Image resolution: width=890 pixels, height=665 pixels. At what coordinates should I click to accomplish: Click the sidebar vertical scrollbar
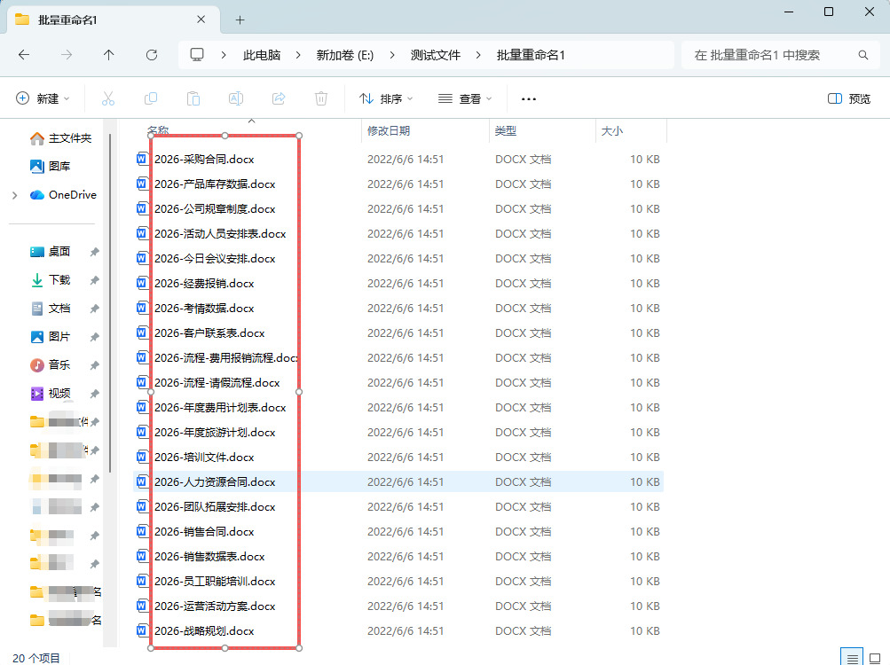[110, 303]
